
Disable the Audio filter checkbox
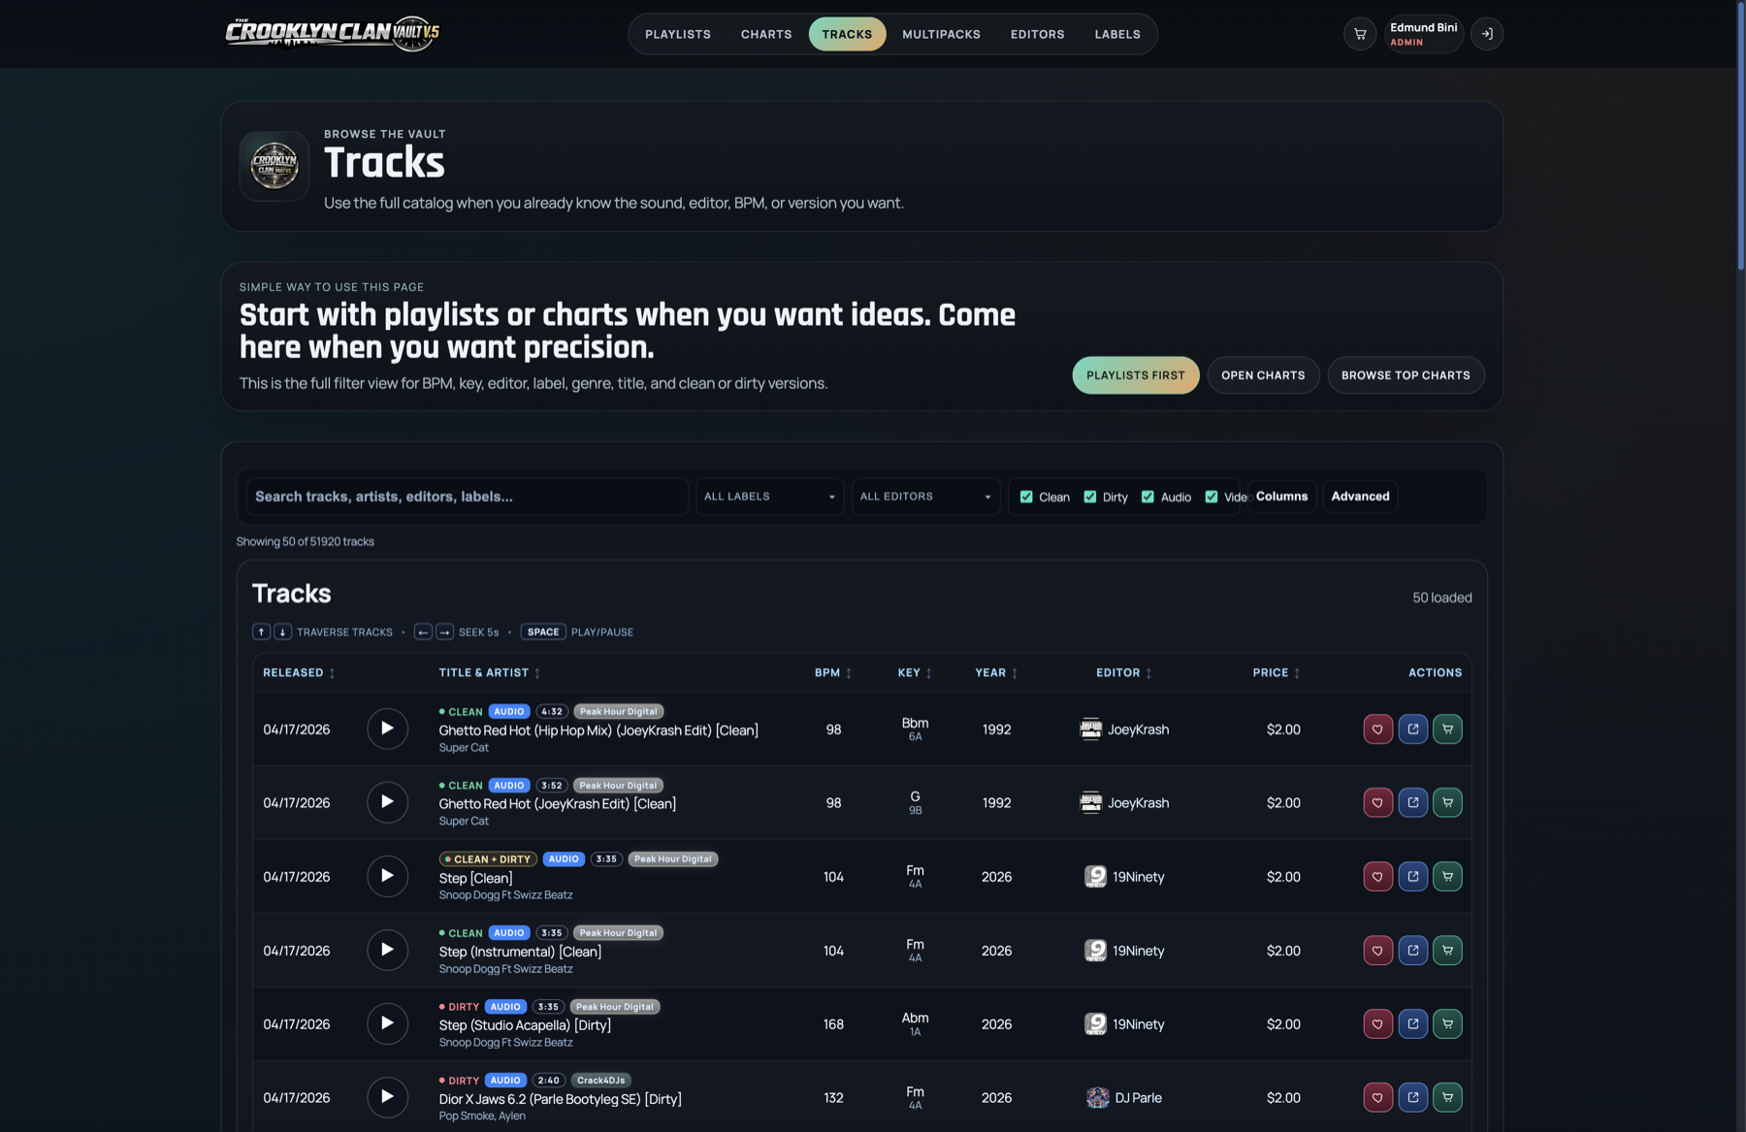pyautogui.click(x=1148, y=496)
